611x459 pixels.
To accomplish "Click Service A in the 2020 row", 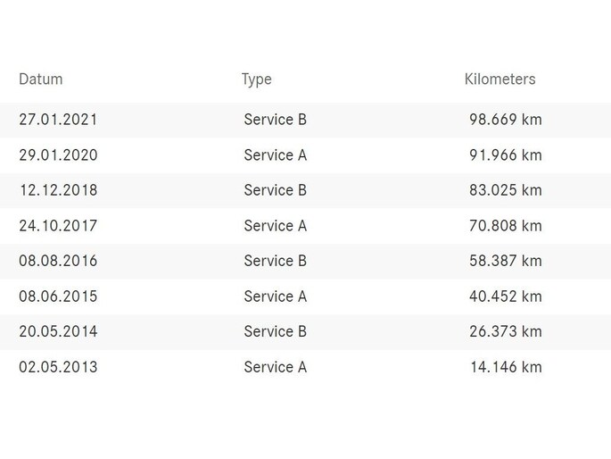I will 275,155.
